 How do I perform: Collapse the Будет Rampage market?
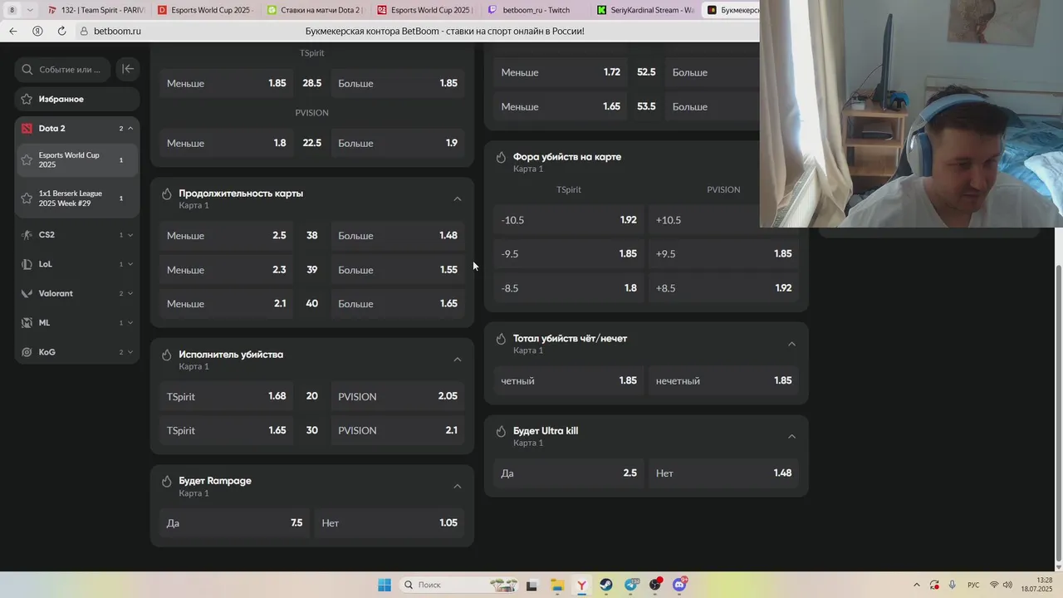coord(458,486)
